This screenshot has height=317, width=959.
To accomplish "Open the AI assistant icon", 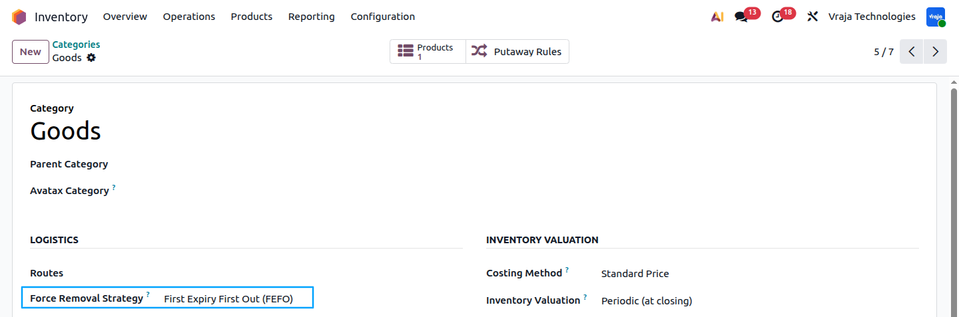I will tap(717, 17).
